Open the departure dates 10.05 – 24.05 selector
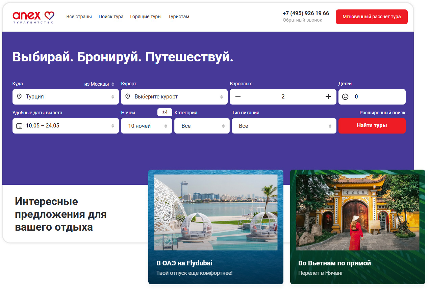 click(66, 126)
